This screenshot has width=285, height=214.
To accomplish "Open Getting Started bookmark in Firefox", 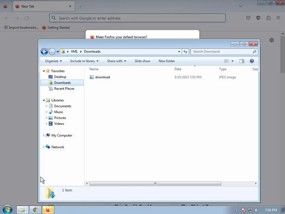I will click(56, 28).
